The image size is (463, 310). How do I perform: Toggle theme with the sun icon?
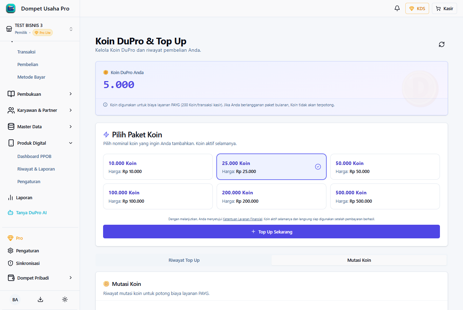point(65,300)
